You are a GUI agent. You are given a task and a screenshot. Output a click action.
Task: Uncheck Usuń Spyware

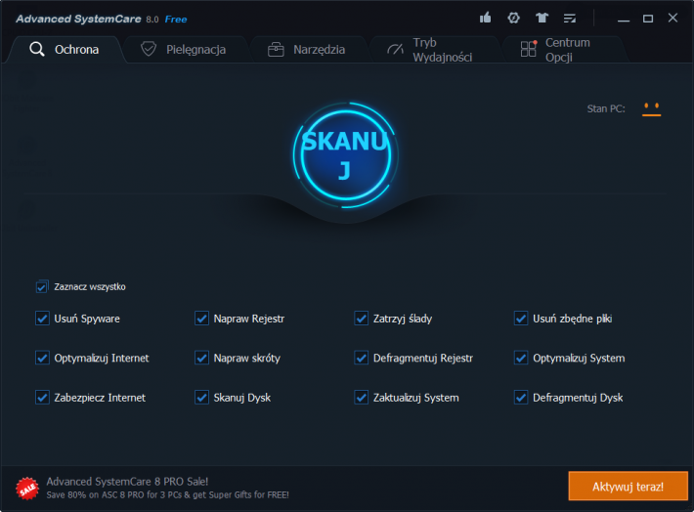(x=42, y=319)
